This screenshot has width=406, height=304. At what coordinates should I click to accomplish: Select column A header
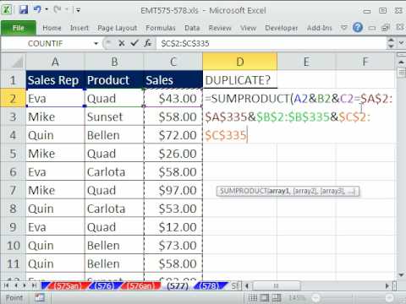click(55, 62)
